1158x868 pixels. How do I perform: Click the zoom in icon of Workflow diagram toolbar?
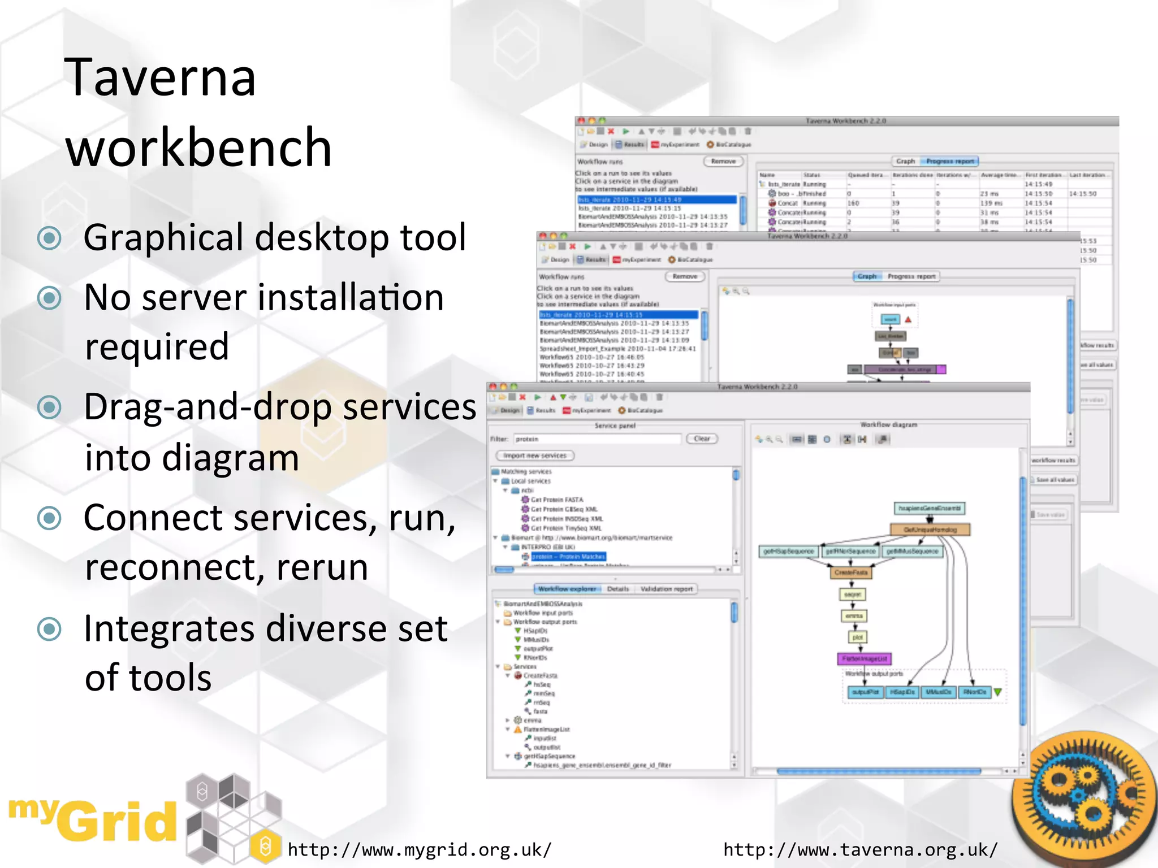click(769, 439)
